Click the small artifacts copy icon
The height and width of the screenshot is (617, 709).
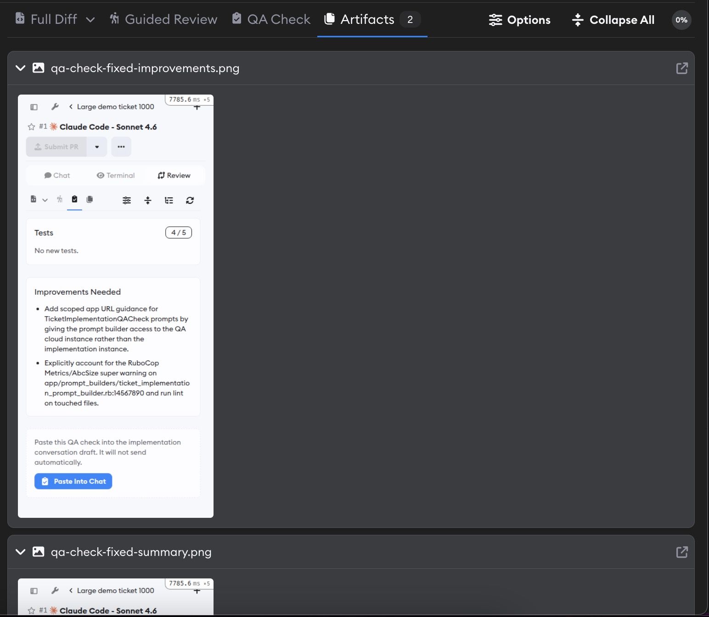click(90, 199)
